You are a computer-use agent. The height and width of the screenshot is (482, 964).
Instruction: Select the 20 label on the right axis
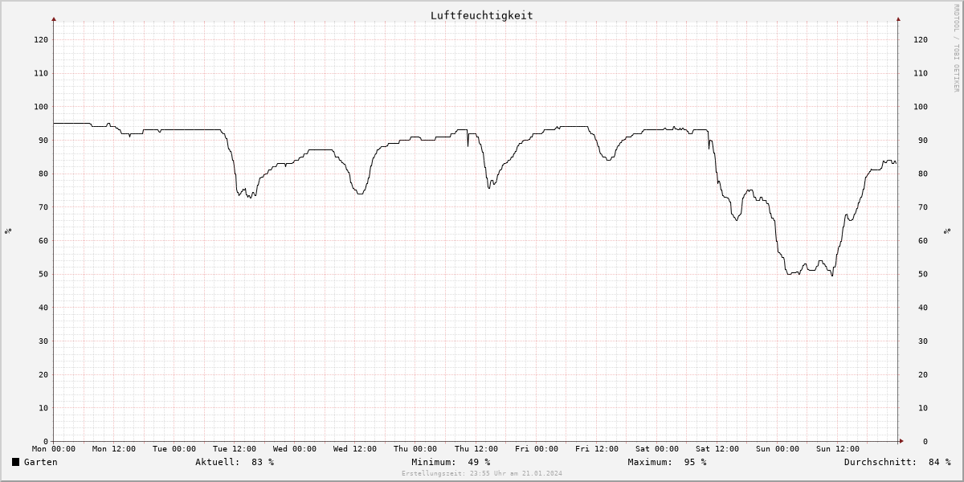click(x=923, y=374)
